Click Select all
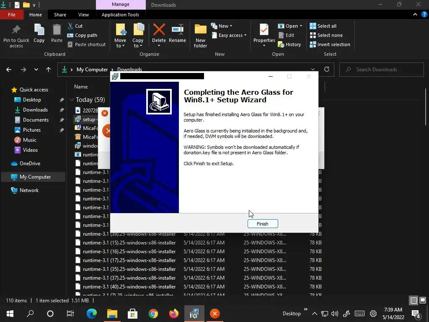This screenshot has width=429, height=322. [323, 26]
